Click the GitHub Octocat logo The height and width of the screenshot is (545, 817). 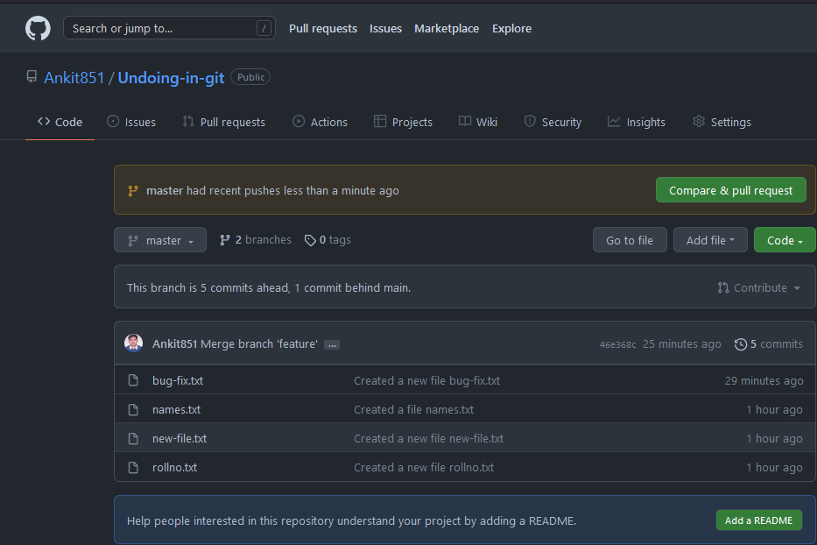tap(38, 28)
